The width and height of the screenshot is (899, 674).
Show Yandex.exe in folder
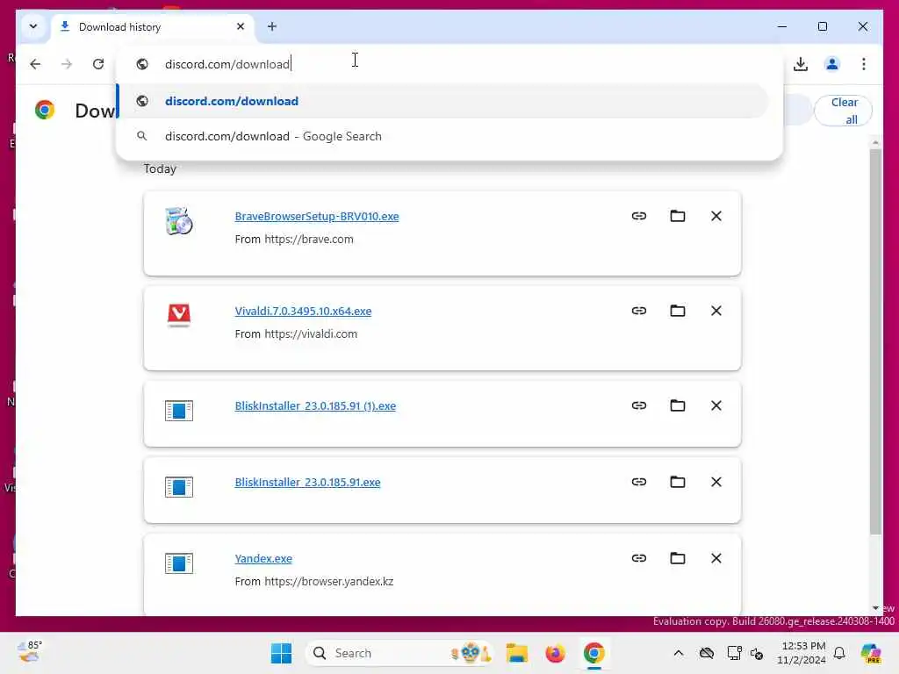click(678, 558)
